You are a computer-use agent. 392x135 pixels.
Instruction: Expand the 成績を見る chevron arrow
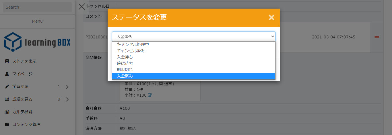coord(67,99)
